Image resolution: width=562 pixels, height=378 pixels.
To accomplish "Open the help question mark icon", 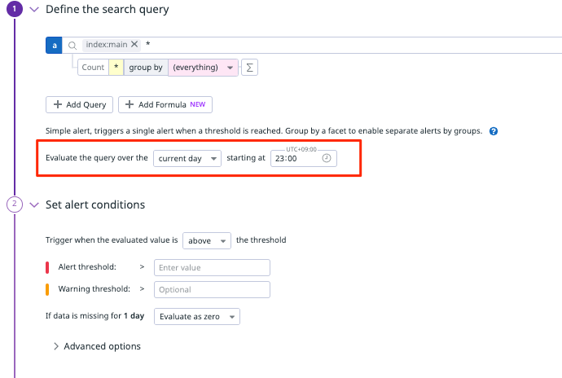I will click(x=494, y=131).
